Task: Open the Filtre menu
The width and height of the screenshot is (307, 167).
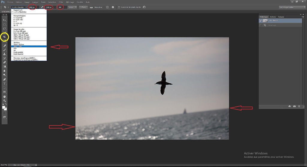Action: (x=61, y=2)
